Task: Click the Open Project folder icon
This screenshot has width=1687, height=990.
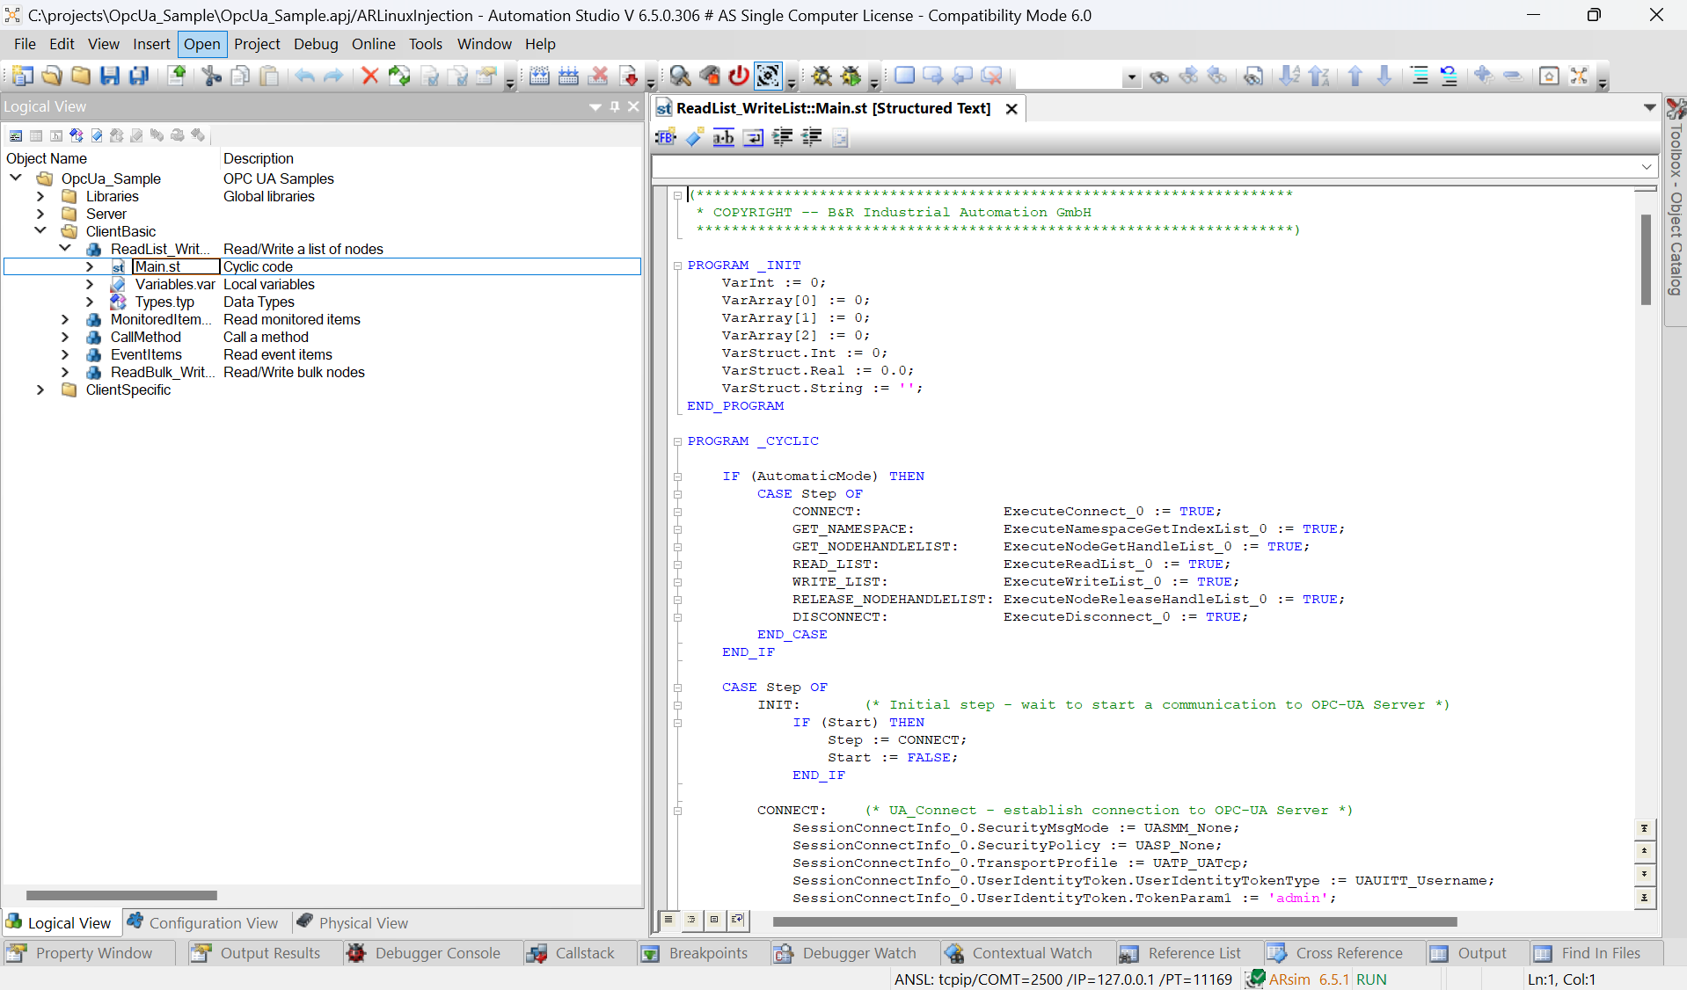Action: (x=52, y=76)
